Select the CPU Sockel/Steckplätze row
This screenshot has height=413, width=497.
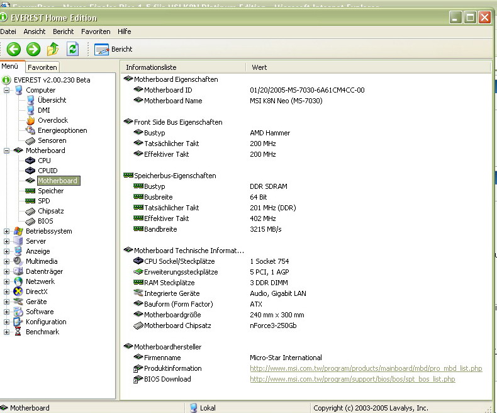pos(306,261)
